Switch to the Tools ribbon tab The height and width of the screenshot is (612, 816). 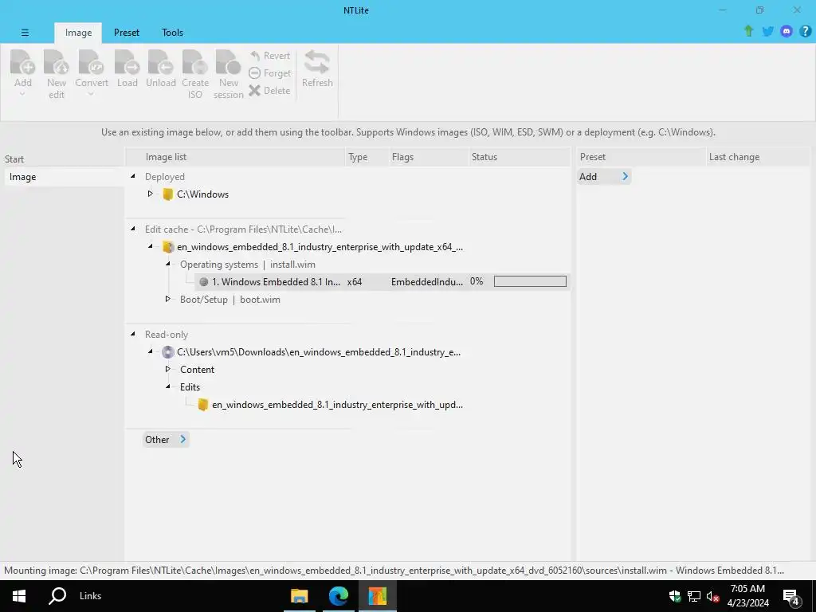[x=172, y=33]
